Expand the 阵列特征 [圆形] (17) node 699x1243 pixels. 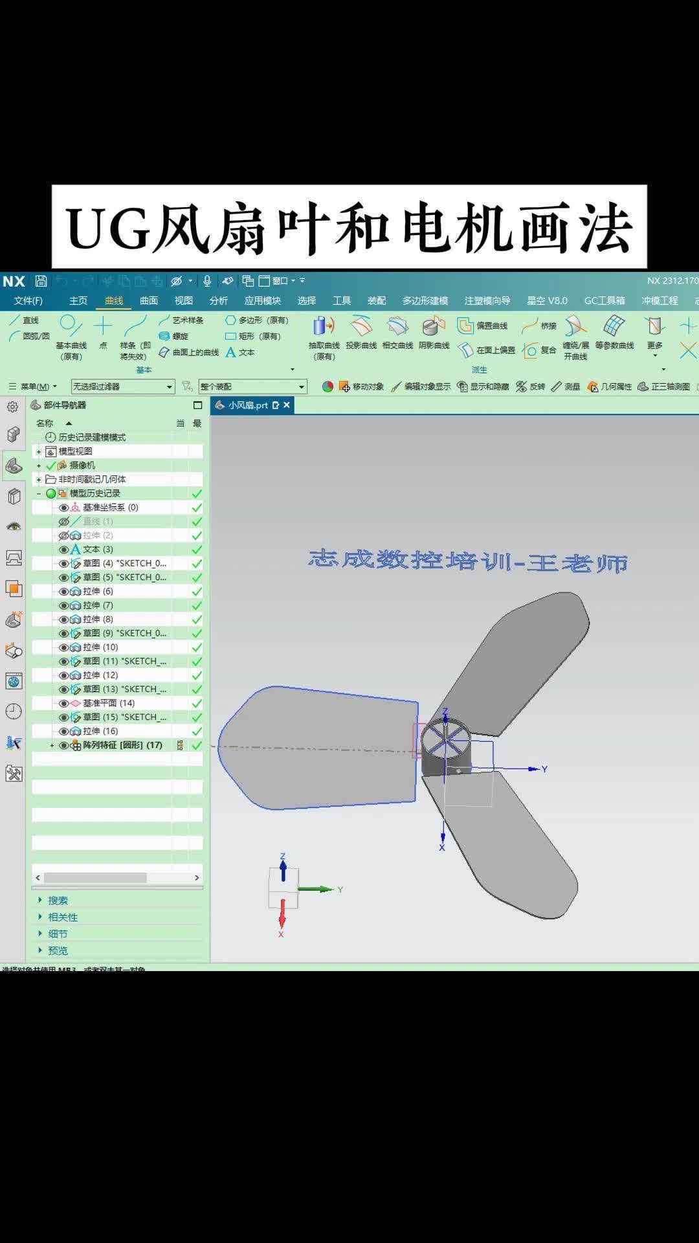click(x=52, y=745)
